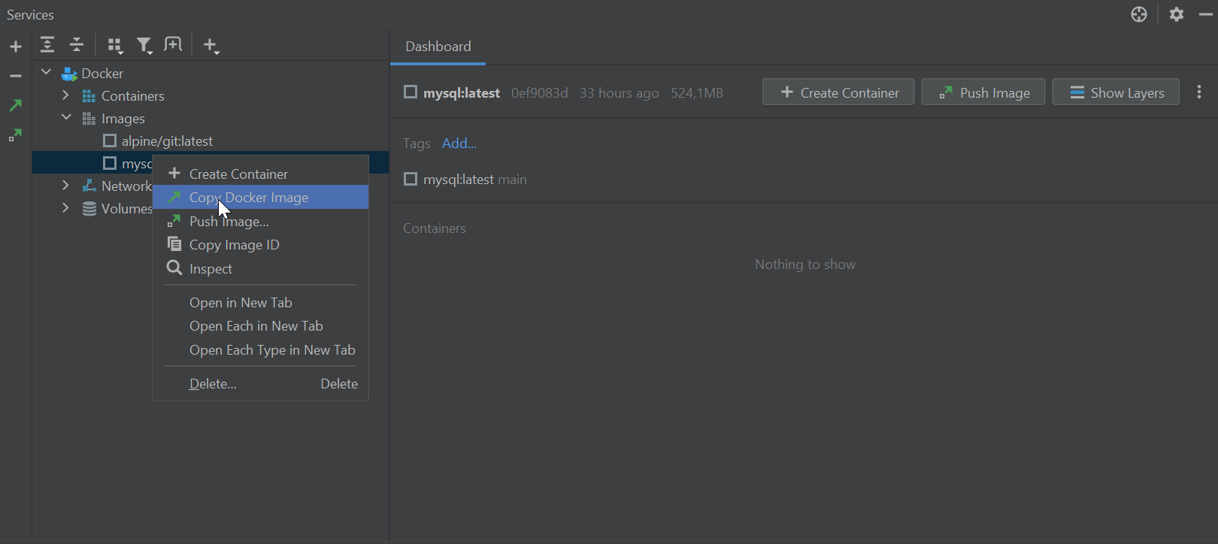The height and width of the screenshot is (544, 1218).
Task: Collapse the Images tree node
Action: point(66,118)
